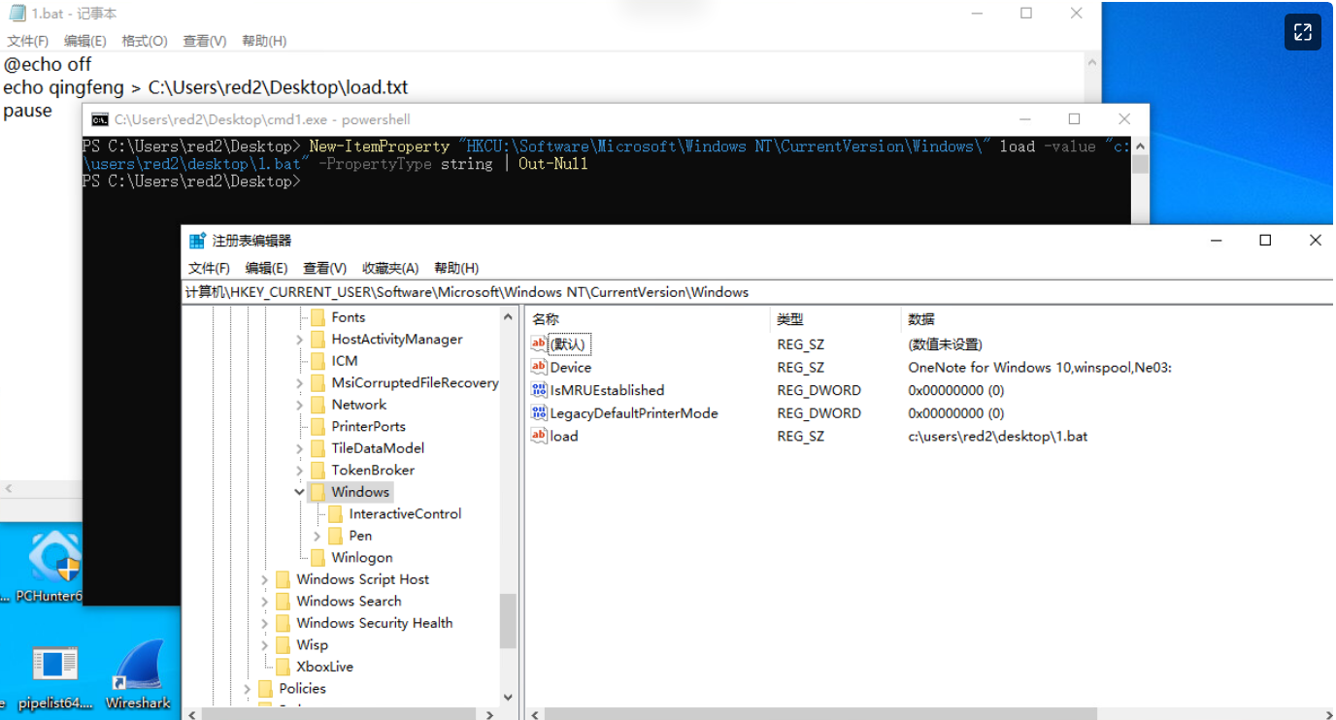Viewport: 1336px width, 720px height.
Task: Click the REG_DWORD icon for IsMRUEstablished
Action: click(x=538, y=390)
